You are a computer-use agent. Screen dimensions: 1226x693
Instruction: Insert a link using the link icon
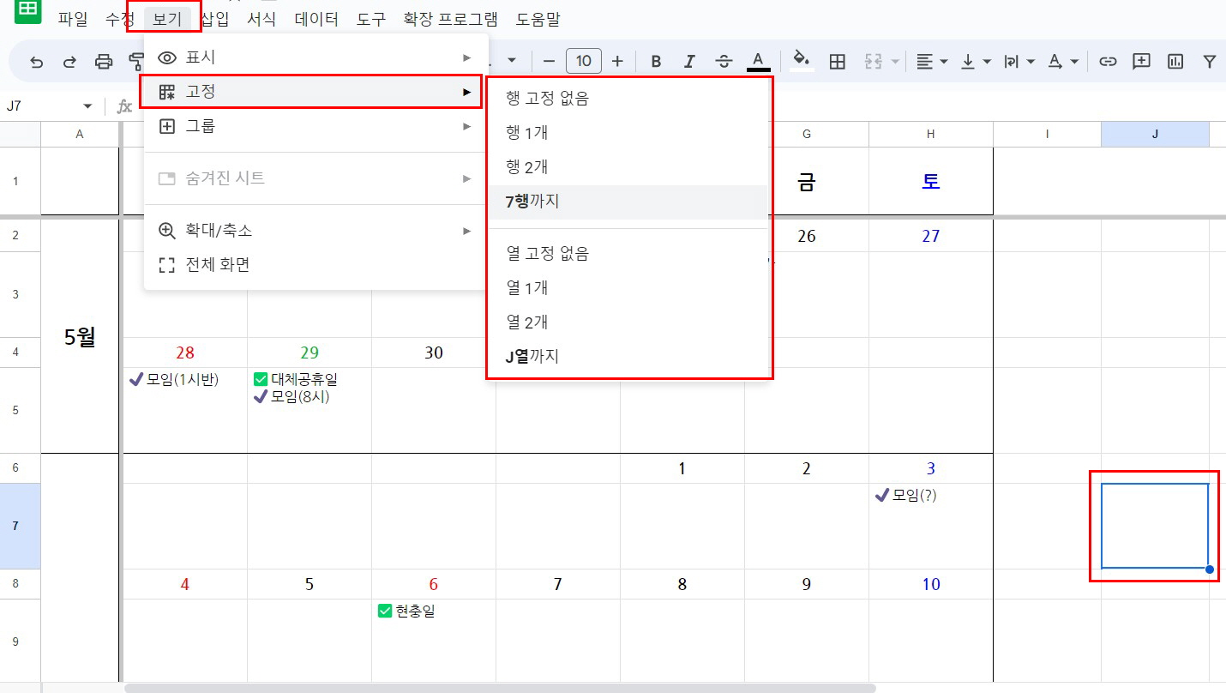pyautogui.click(x=1107, y=60)
